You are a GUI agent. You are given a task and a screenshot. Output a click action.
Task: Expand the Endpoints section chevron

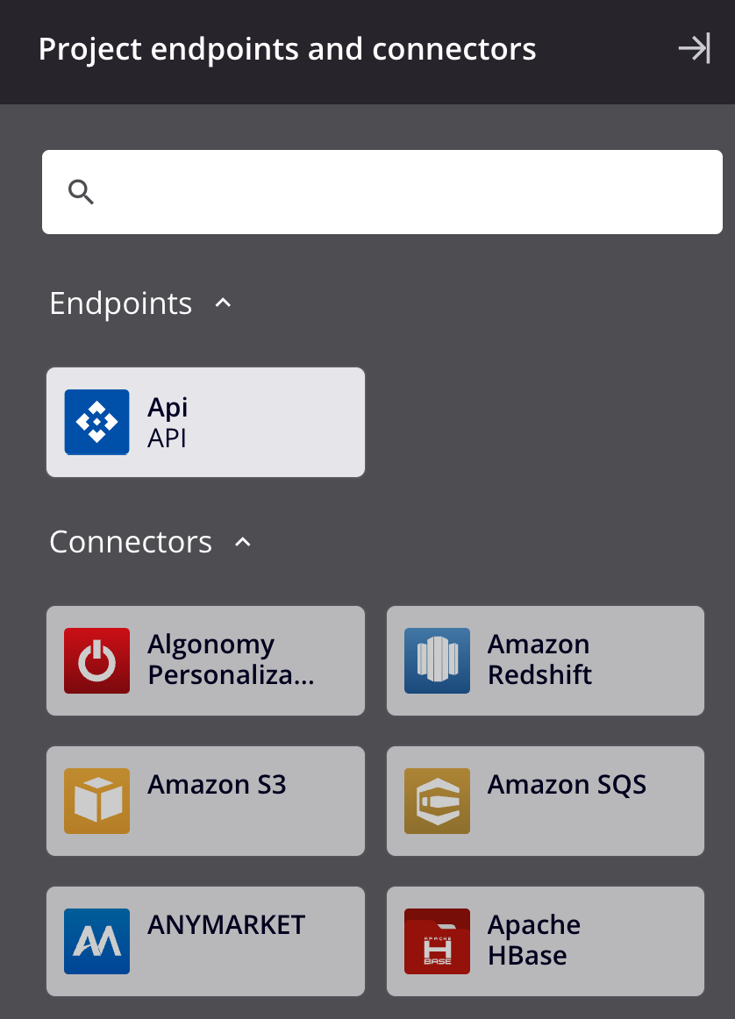(223, 303)
